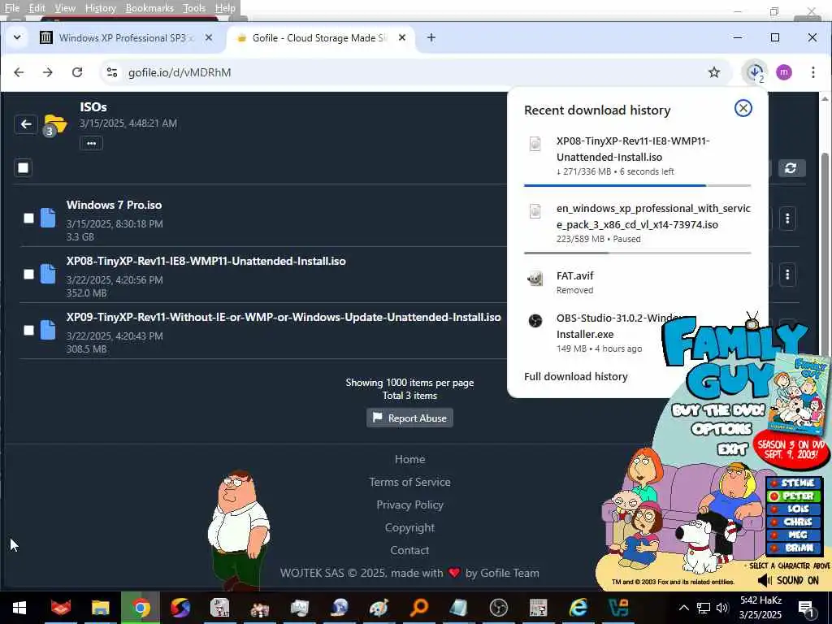Open the Contact footer link
The image size is (832, 624).
[409, 551]
